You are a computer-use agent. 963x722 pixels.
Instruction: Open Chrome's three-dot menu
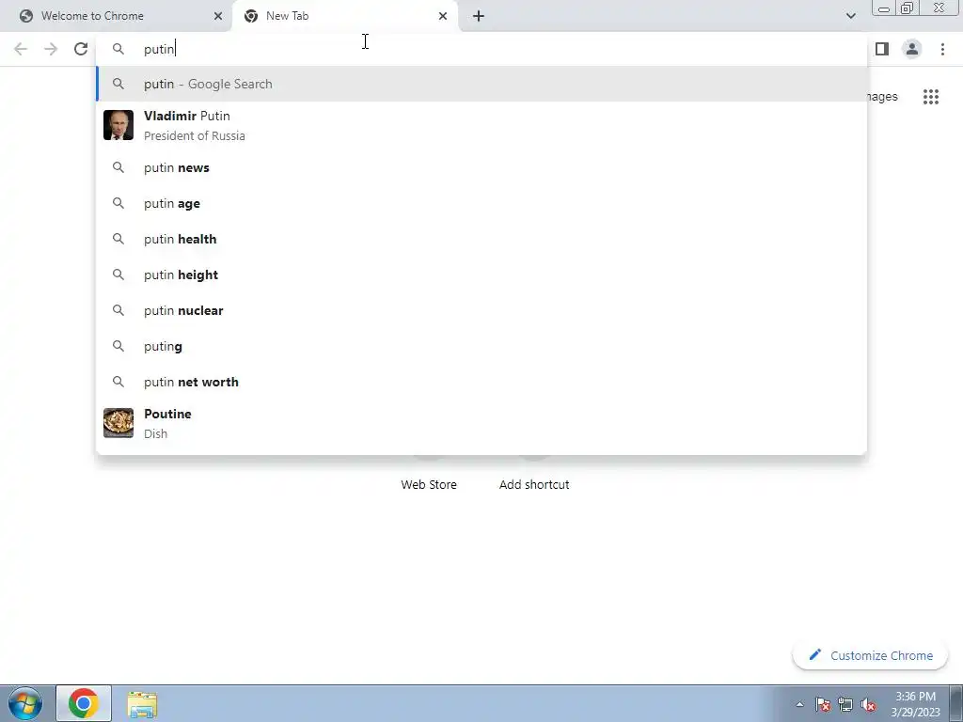pos(942,49)
